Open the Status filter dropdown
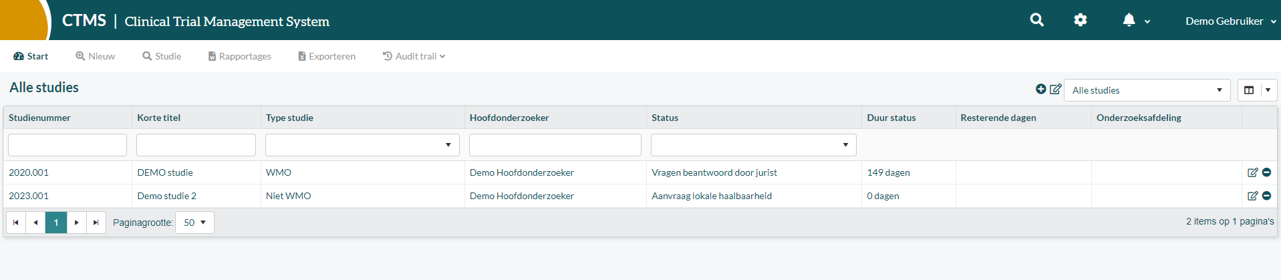The width and height of the screenshot is (1281, 280). pyautogui.click(x=754, y=145)
